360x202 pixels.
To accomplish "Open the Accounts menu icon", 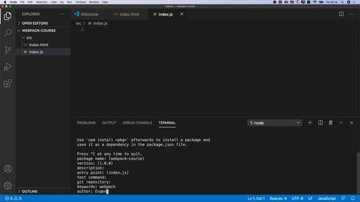I will (x=7, y=169).
